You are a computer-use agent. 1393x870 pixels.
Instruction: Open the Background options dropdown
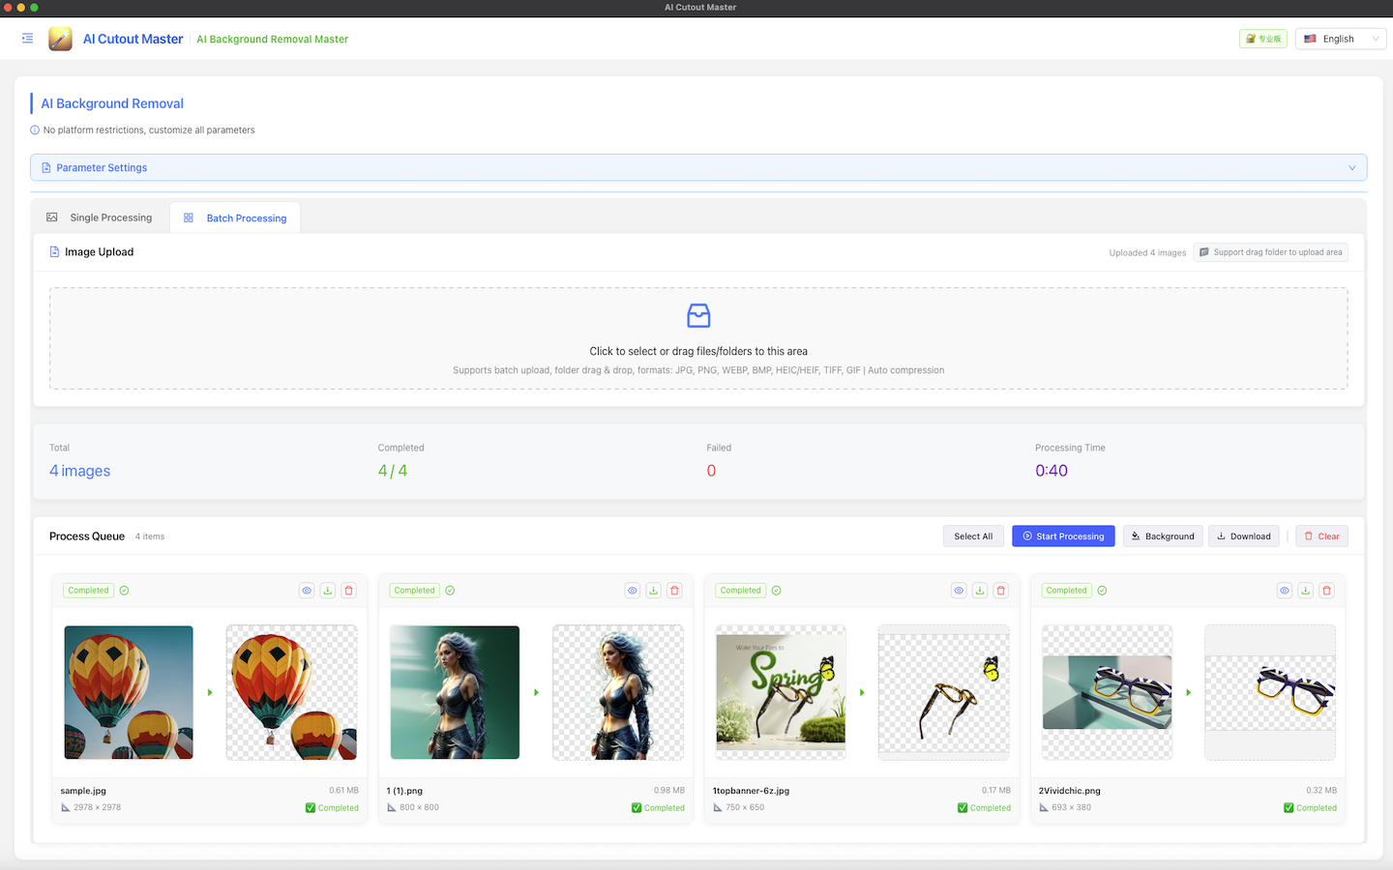click(1163, 536)
